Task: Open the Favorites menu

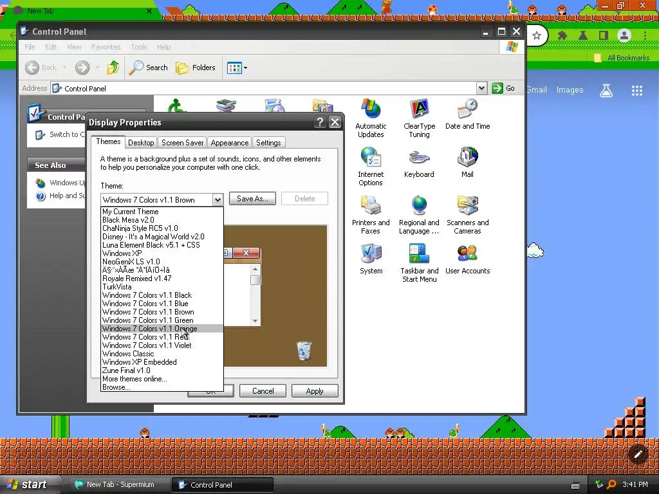Action: pyautogui.click(x=106, y=47)
